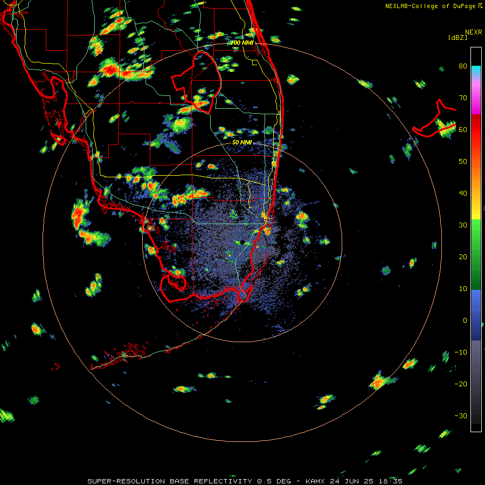Image resolution: width=485 pixels, height=485 pixels.
Task: Click the 50 value on the dBZ scale
Action: coord(463,162)
